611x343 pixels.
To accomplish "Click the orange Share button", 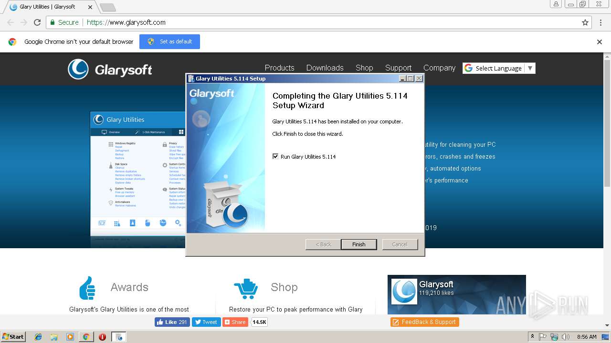I will tap(236, 322).
